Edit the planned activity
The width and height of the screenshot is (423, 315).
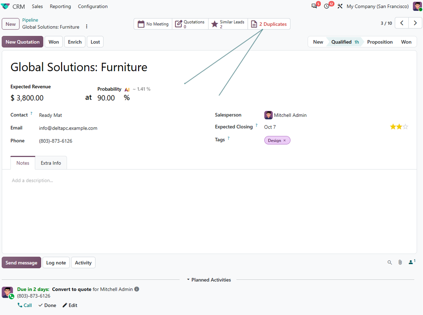[x=70, y=305]
